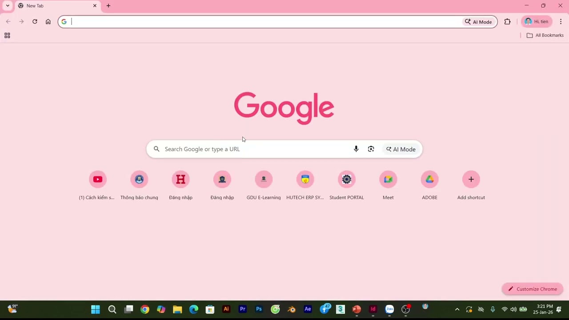Open the ADOBE Drive shortcut
This screenshot has height=320, width=569.
point(429,185)
